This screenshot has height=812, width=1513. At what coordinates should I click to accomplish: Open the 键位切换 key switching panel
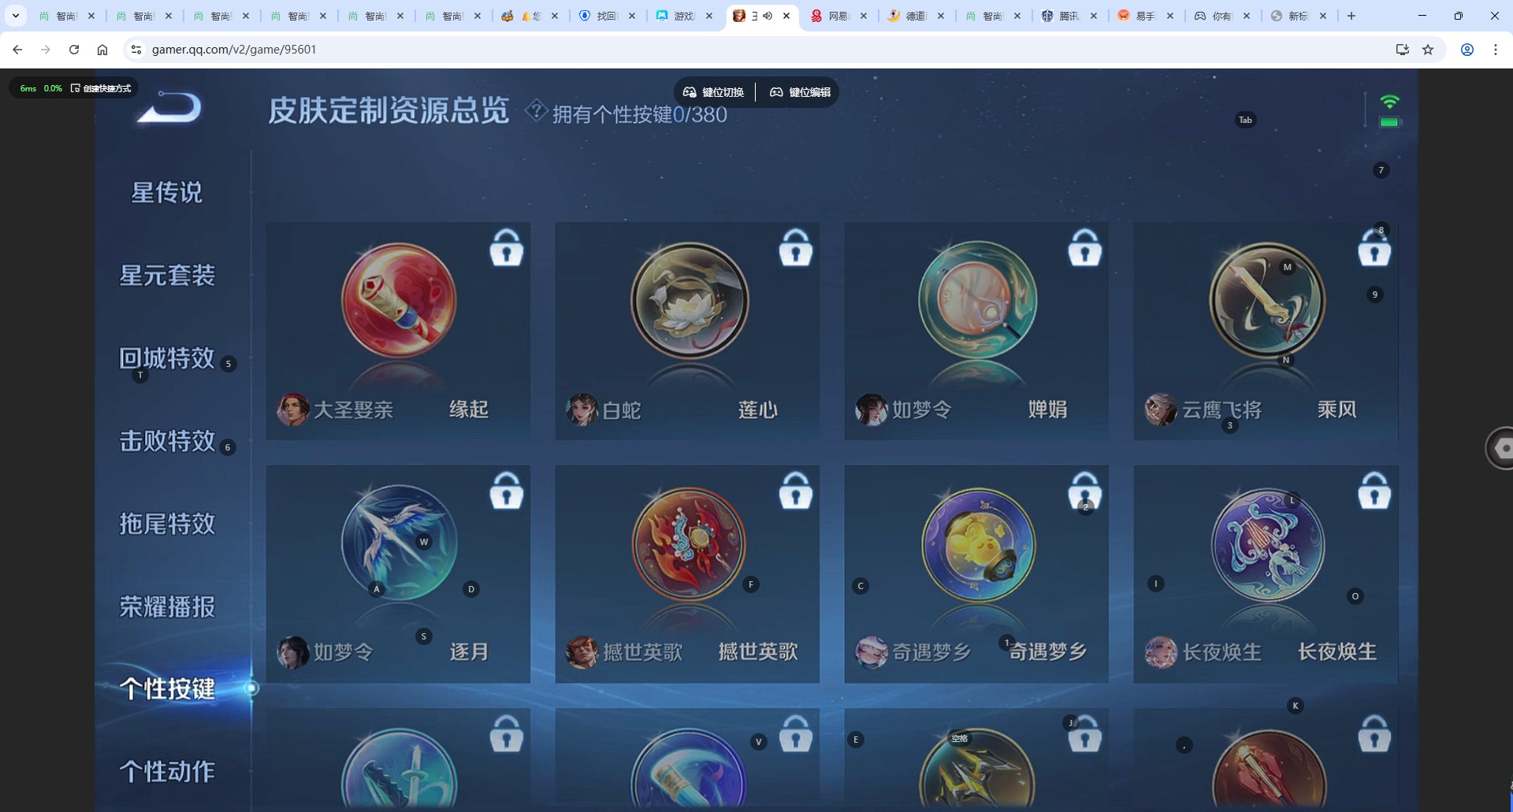pyautogui.click(x=713, y=91)
